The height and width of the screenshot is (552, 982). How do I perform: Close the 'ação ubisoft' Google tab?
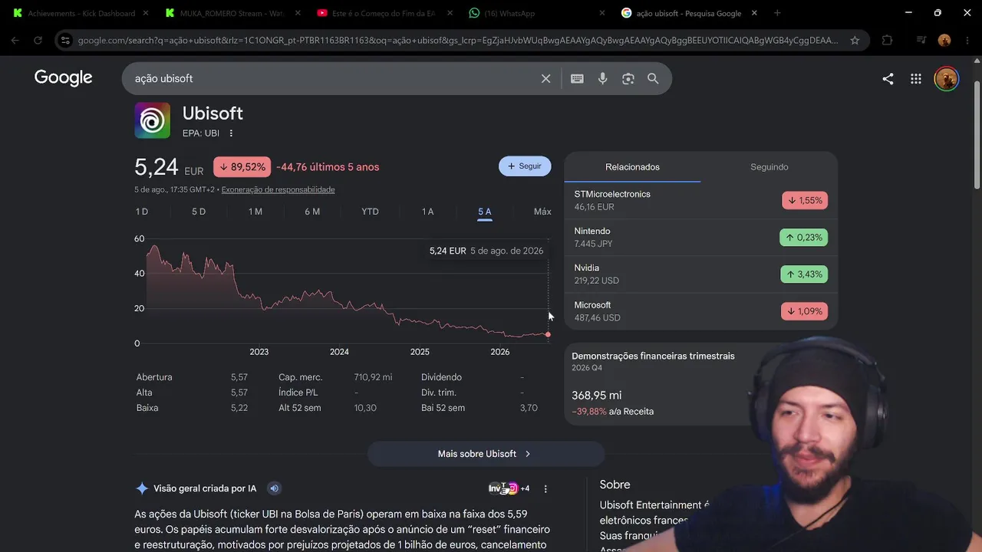coord(754,13)
